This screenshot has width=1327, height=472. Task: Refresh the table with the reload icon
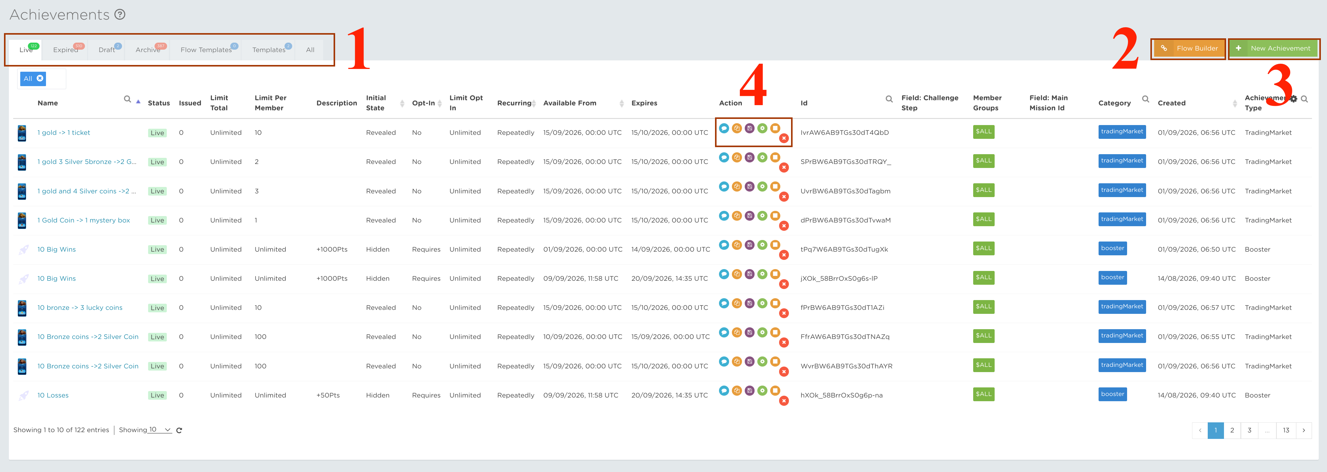click(179, 430)
